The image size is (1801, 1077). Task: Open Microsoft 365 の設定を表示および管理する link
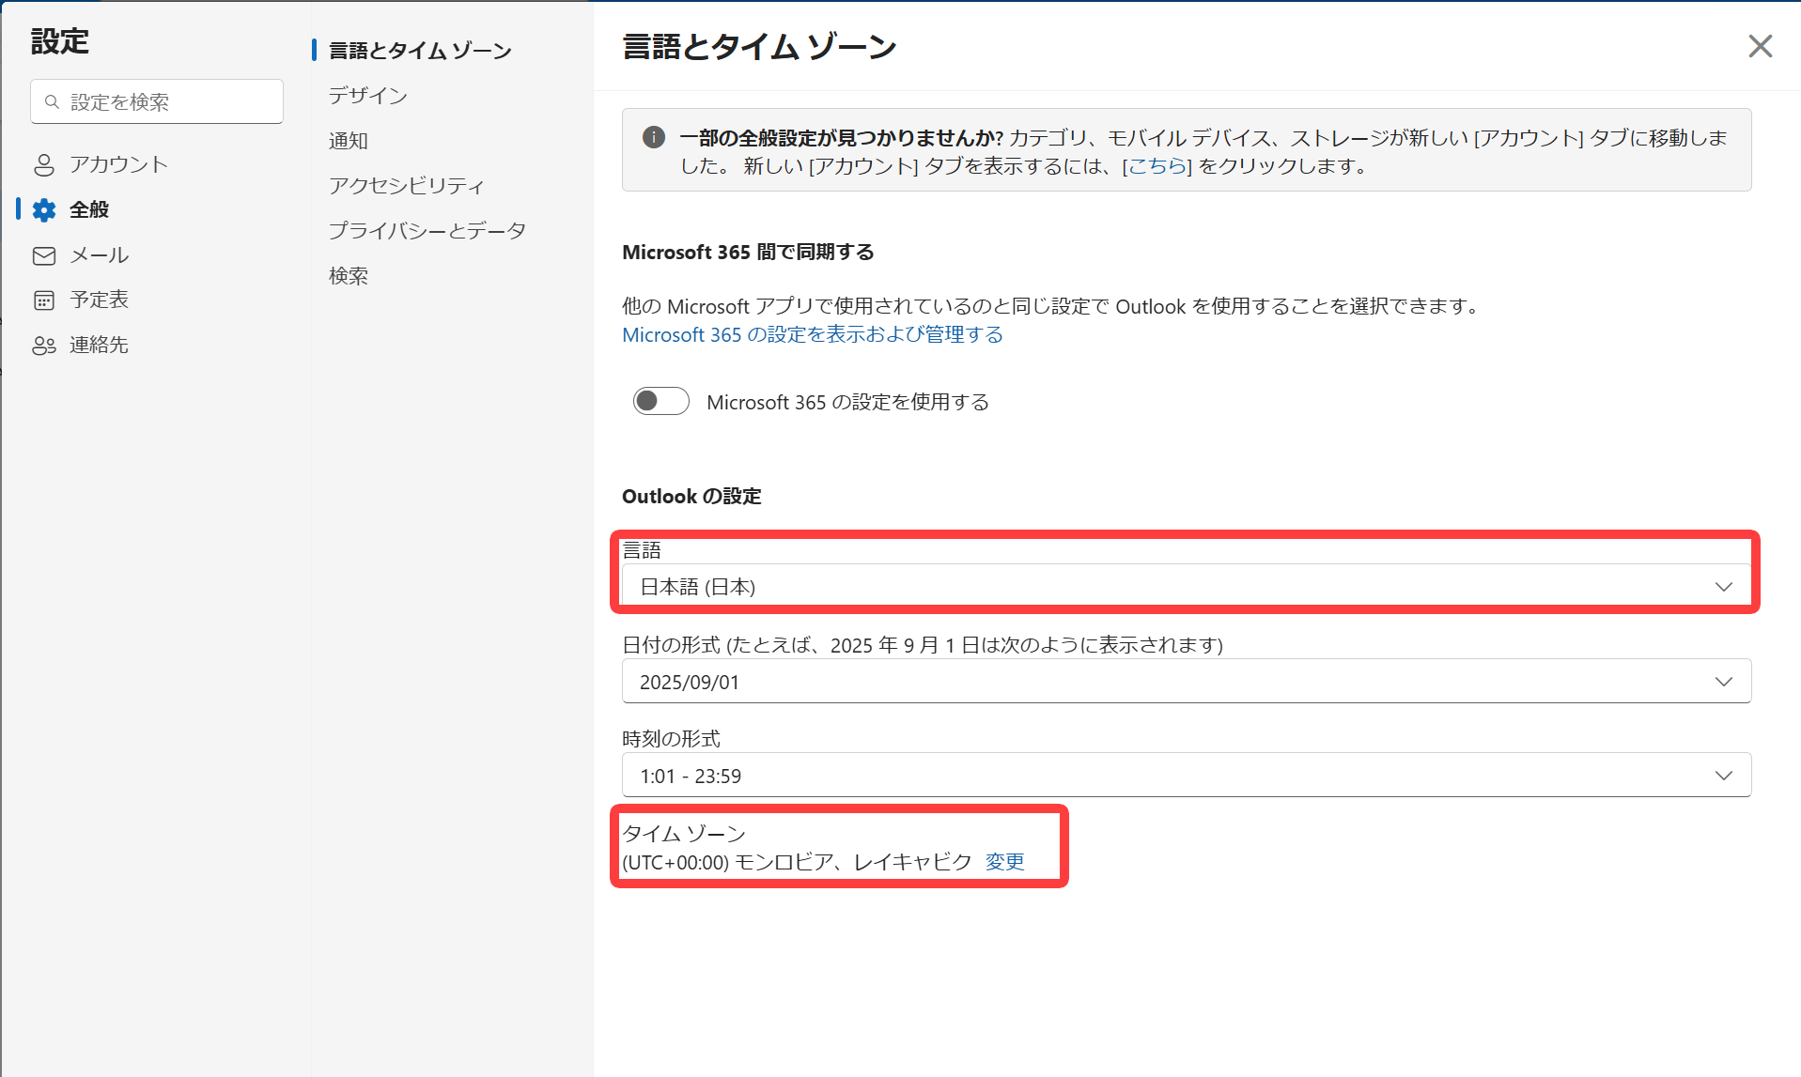(813, 334)
